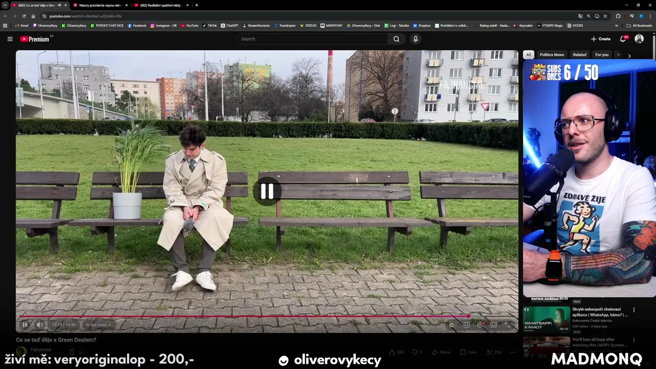656x369 pixels.
Task: Dislike the video
Action: tap(417, 352)
